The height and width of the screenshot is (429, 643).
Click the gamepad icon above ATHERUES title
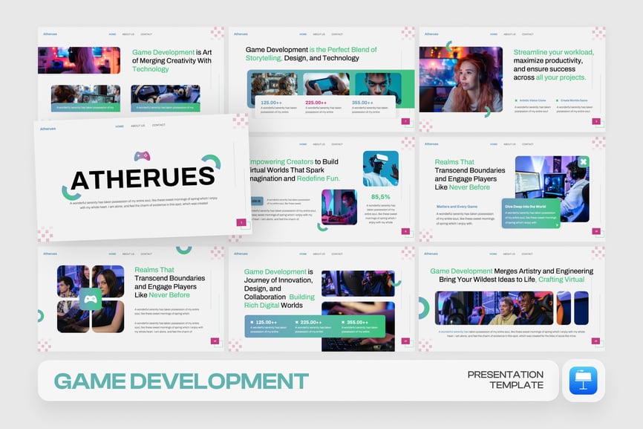click(x=142, y=156)
